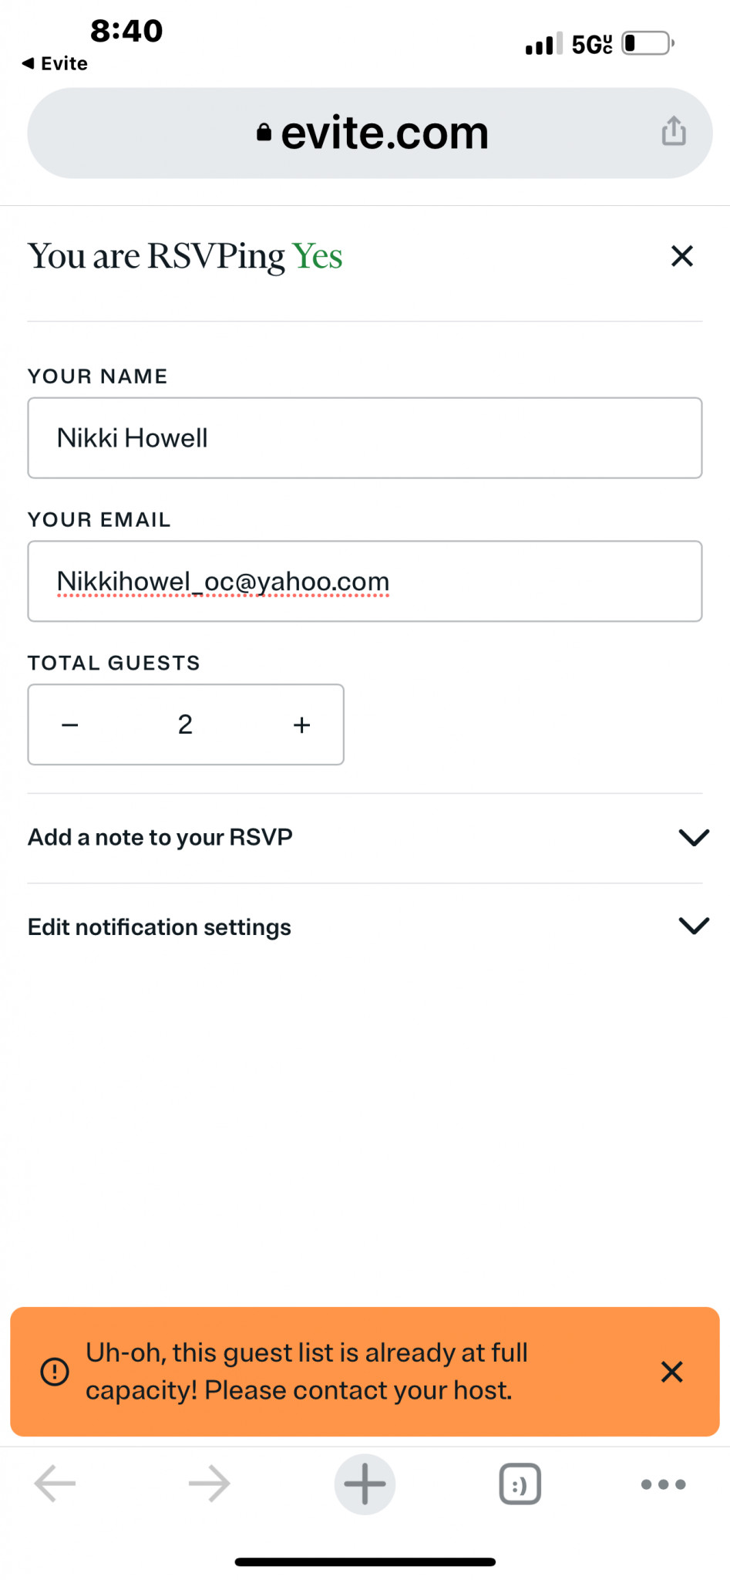The height and width of the screenshot is (1580, 730).
Task: Open new tab with plus icon
Action: click(365, 1484)
